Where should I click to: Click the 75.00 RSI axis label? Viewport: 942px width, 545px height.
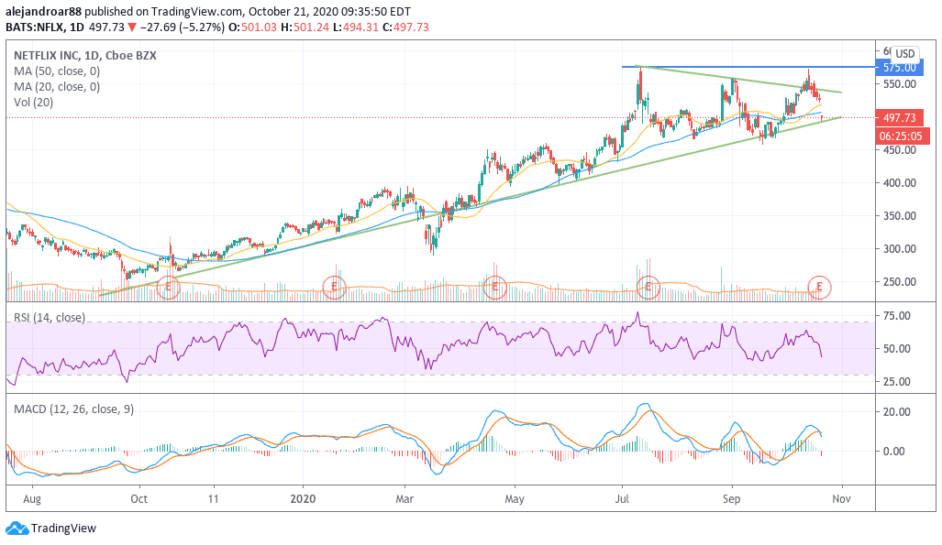click(896, 316)
